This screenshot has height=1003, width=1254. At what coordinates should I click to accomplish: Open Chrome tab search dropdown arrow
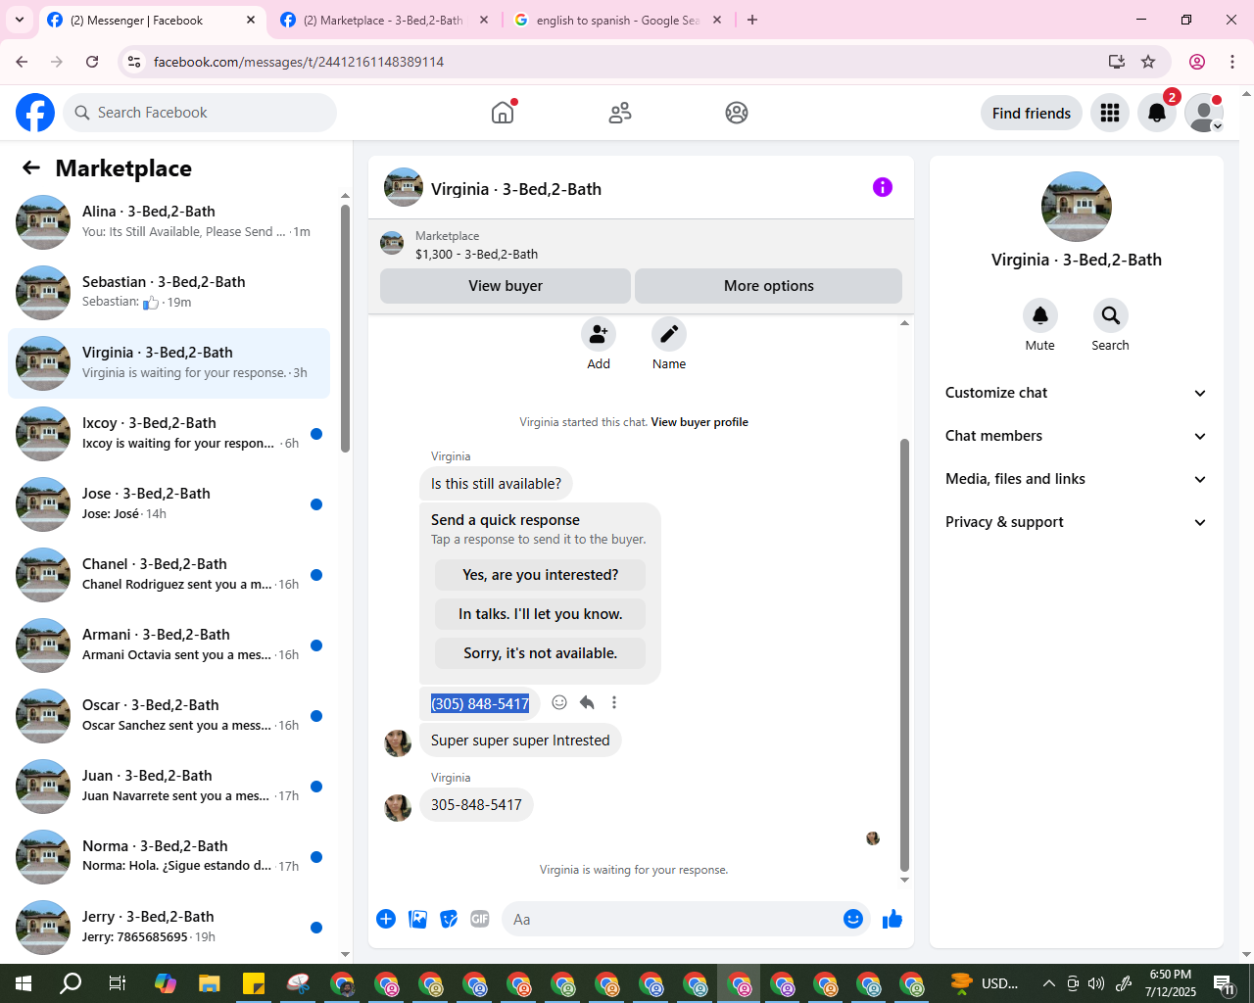pos(20,20)
